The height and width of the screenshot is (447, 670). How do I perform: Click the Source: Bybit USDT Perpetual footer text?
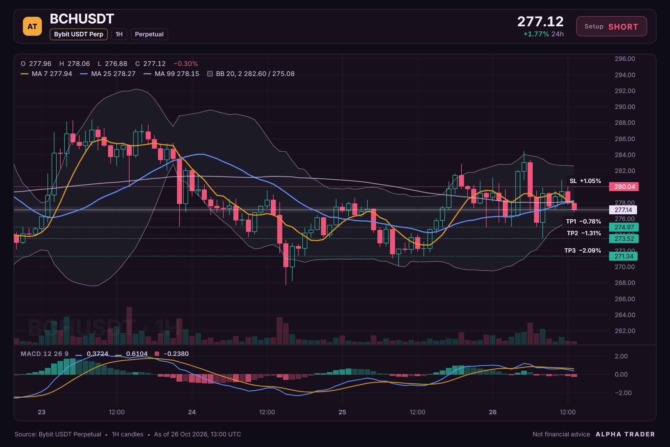[58, 434]
